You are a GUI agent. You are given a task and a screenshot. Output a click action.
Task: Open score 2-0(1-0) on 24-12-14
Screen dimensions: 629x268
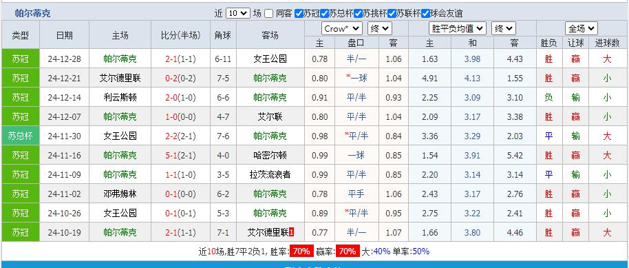click(x=180, y=98)
